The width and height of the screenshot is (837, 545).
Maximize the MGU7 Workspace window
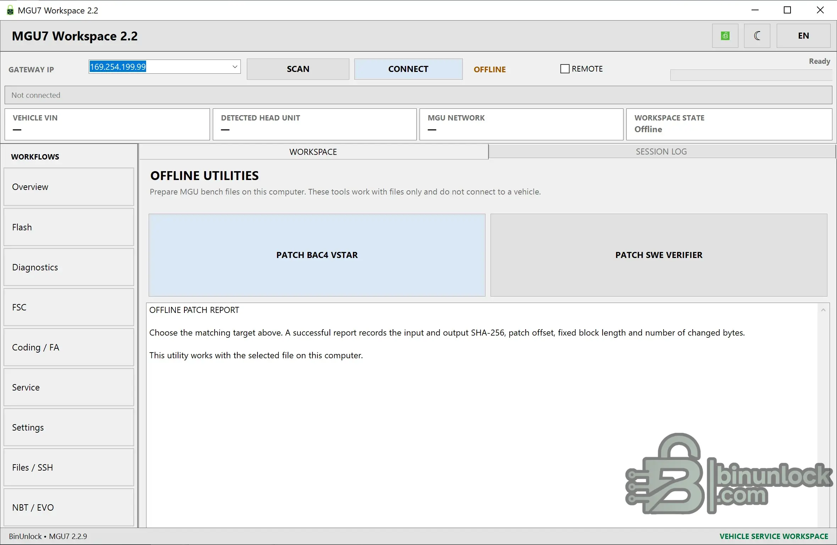click(787, 10)
